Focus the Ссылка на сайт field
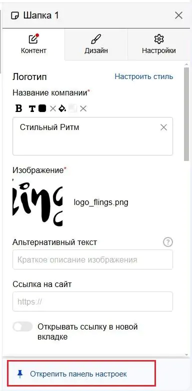Screen dimensions: 192x391 (x=93, y=301)
